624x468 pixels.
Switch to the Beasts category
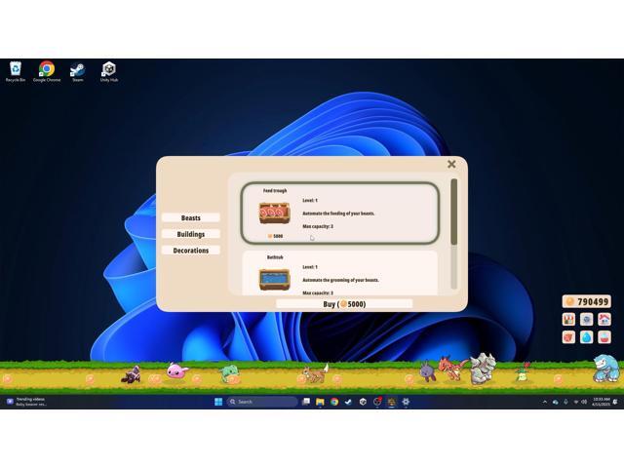click(x=191, y=217)
